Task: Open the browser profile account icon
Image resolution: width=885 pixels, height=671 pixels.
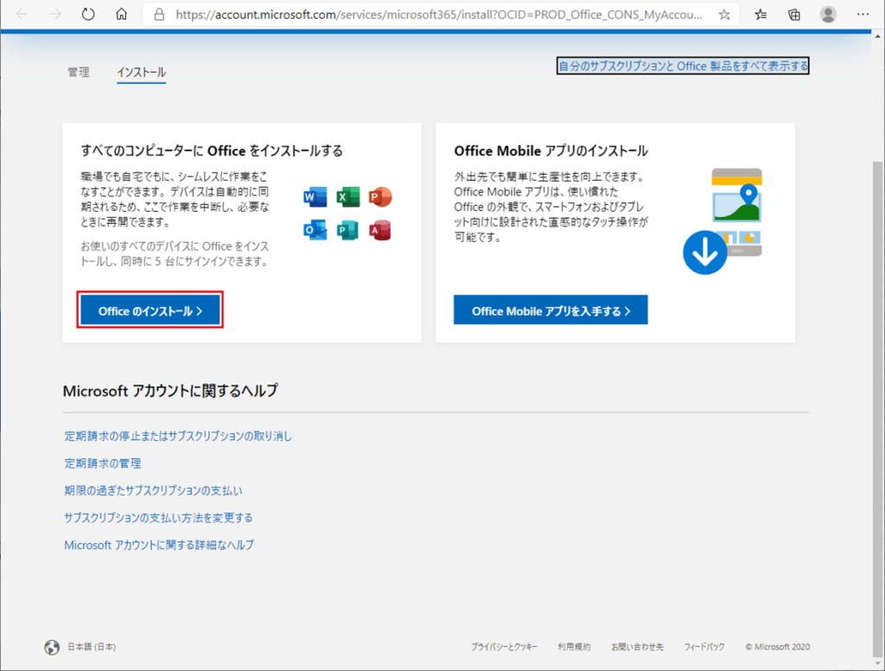Action: pos(827,14)
